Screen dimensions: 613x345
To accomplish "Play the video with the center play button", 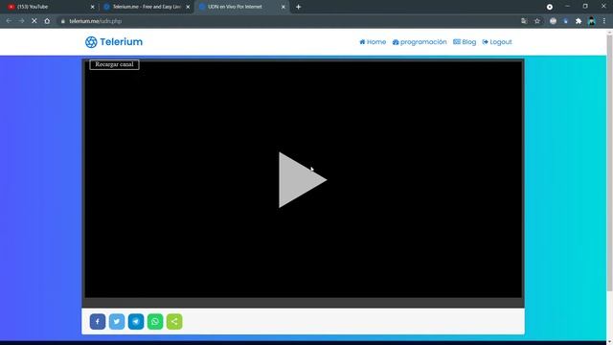I will coord(302,180).
